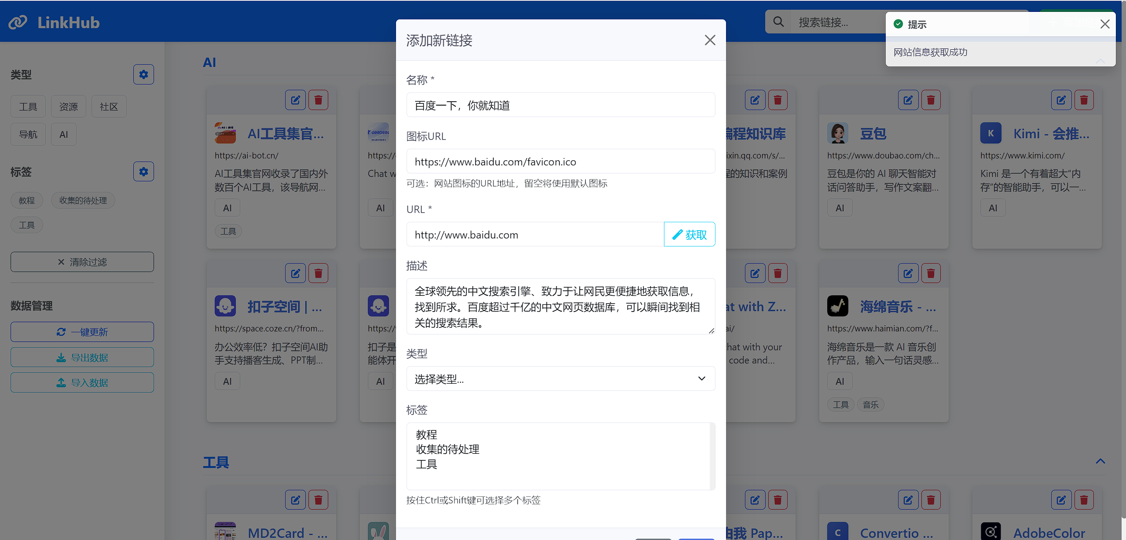Edit the 海绵音乐 card
This screenshot has height=540, width=1126.
[x=908, y=274]
